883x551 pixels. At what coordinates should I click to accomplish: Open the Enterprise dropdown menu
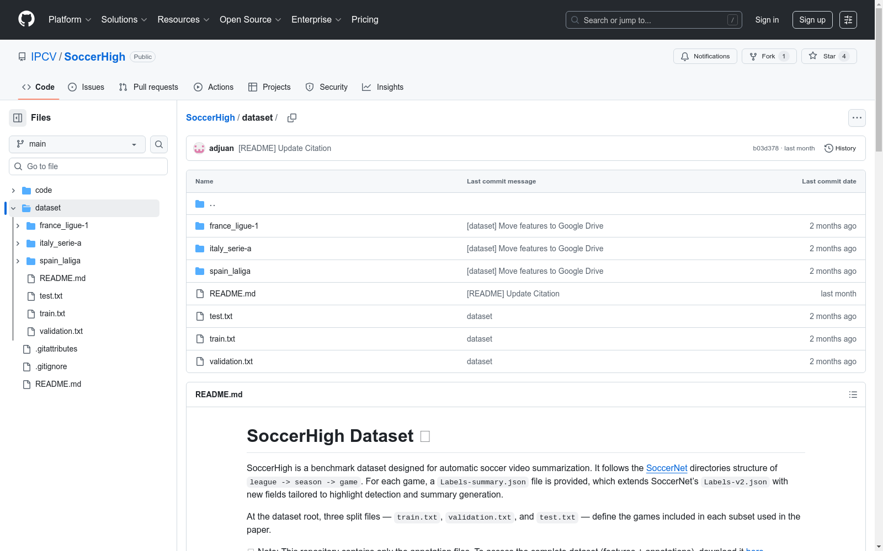click(316, 20)
